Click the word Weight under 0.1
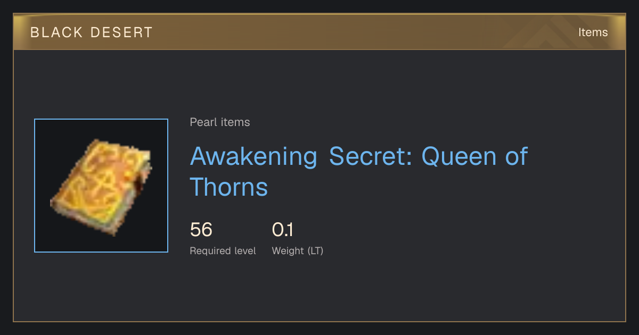This screenshot has width=639, height=335. [x=288, y=251]
